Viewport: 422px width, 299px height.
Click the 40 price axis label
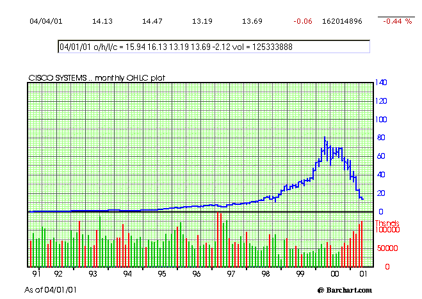coord(381,175)
